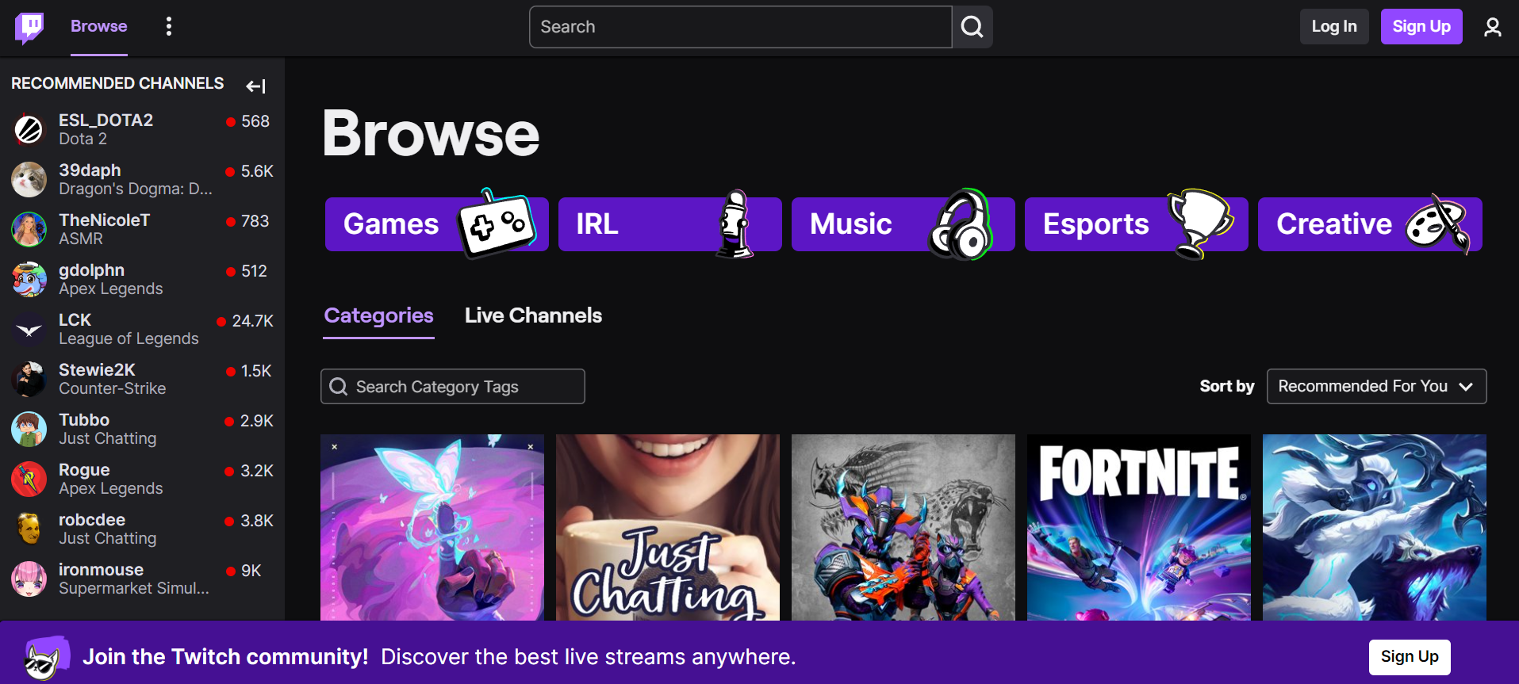Screen dimensions: 1519x684
Task: Click the magnifier icon in category tags search
Action: [339, 387]
